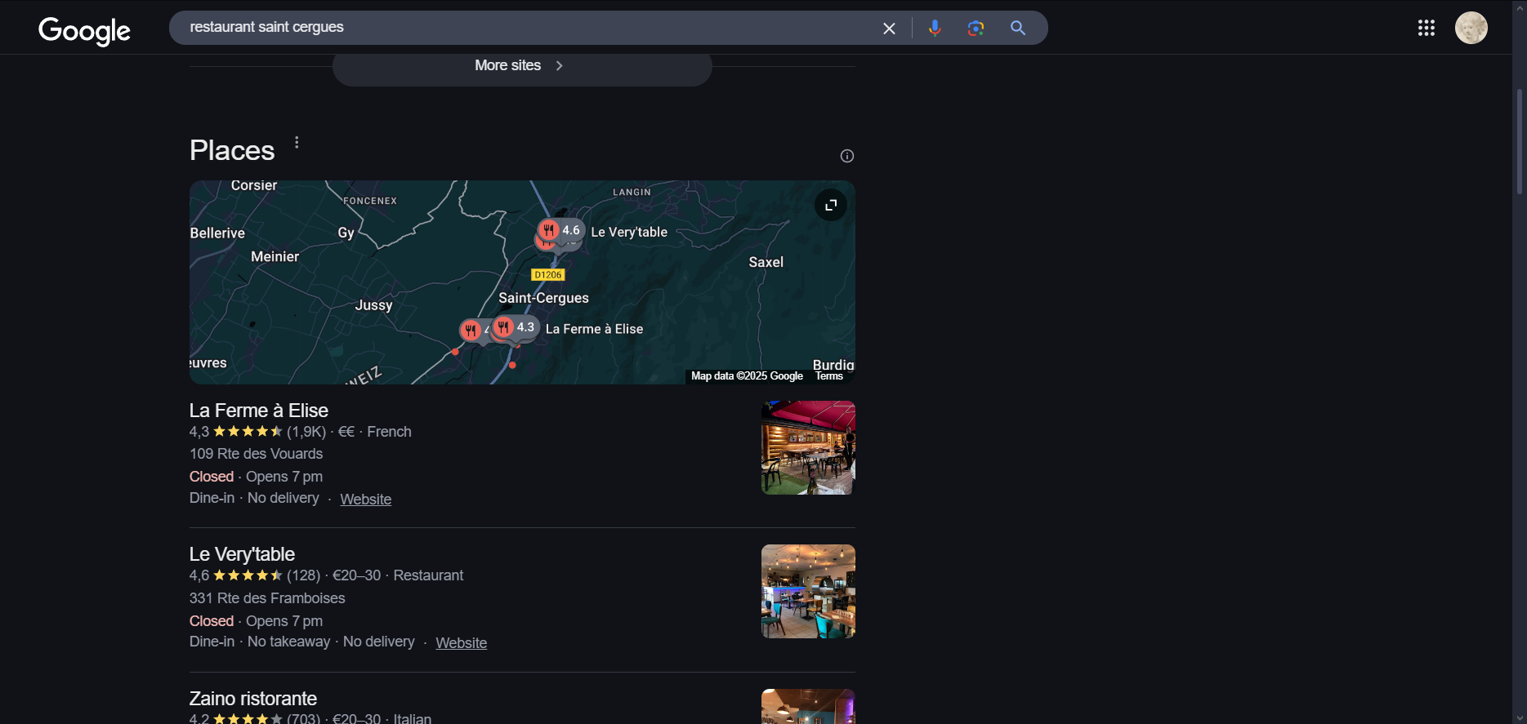Expand More sites button
Viewport: 1527px width, 724px height.
pyautogui.click(x=522, y=66)
